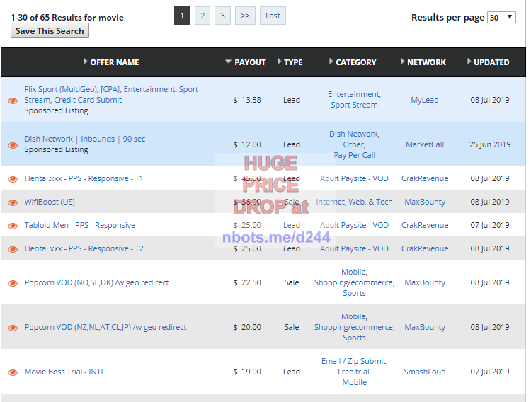Click the >> next pages button
The image size is (531, 402).
(x=245, y=16)
